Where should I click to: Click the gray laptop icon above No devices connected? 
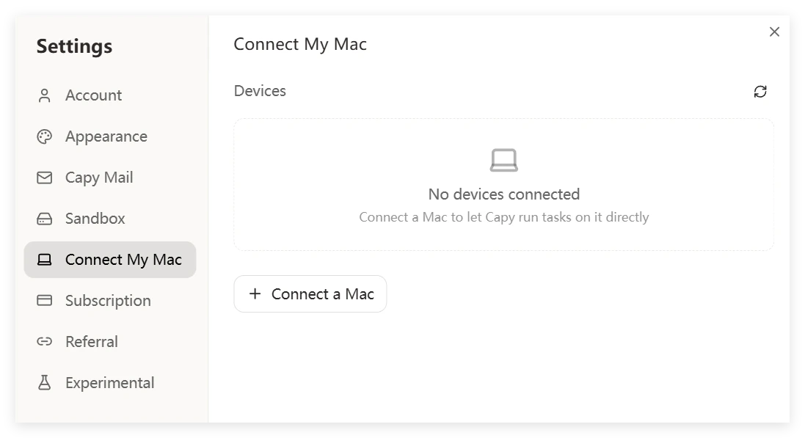(504, 161)
